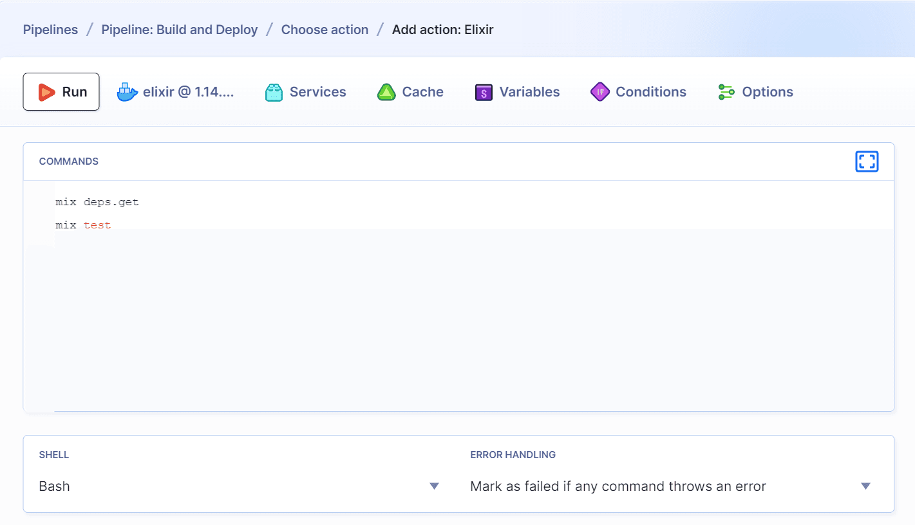This screenshot has height=525, width=915.
Task: Click the Docker image icon next to elixir version
Action: [127, 91]
